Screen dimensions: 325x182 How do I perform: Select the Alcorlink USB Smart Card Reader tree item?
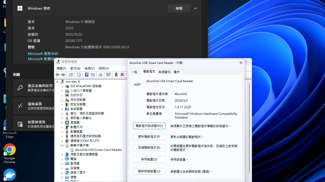tap(98, 150)
